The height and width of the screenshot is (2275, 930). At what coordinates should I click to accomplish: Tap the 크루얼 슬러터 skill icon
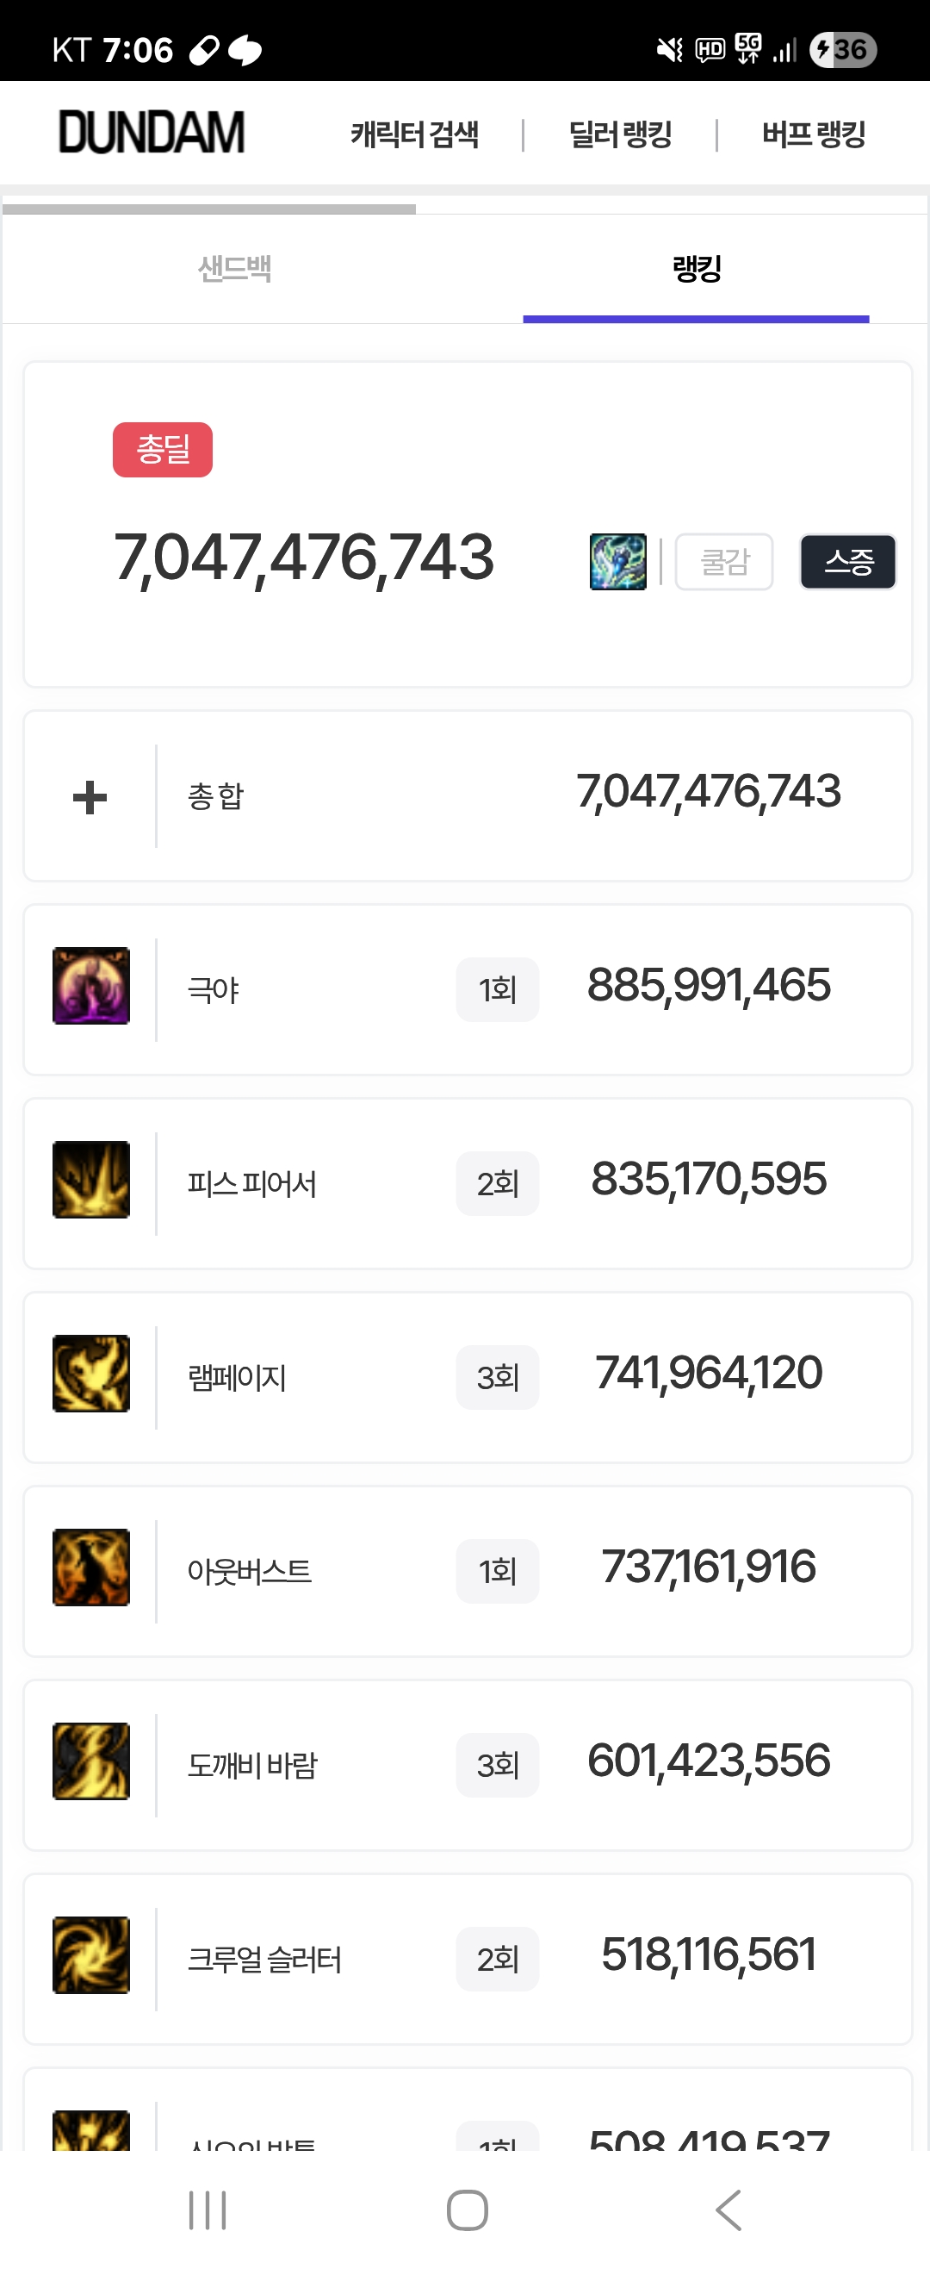pos(91,1955)
